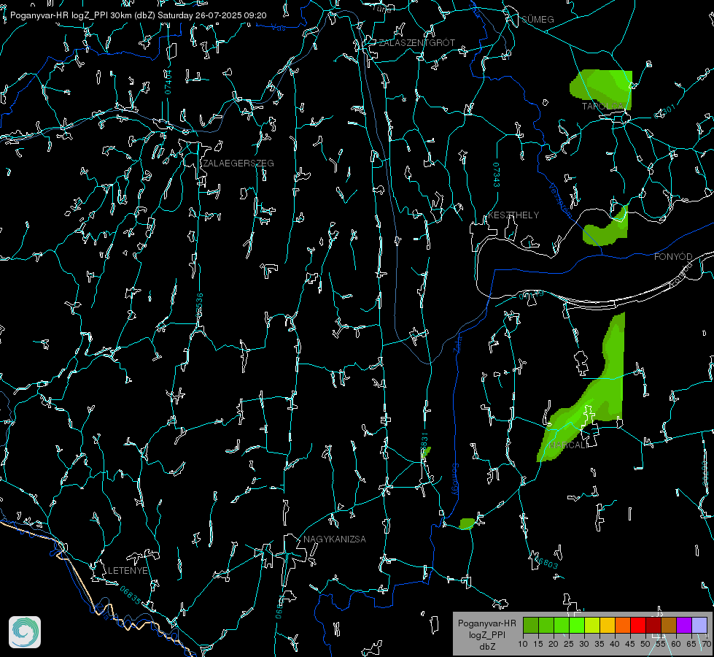Select the legend scale value 25
This screenshot has width=714, height=657.
pyautogui.click(x=569, y=644)
